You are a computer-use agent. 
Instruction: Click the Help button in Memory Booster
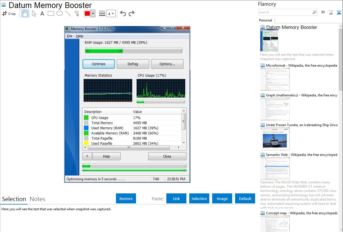pos(106,156)
